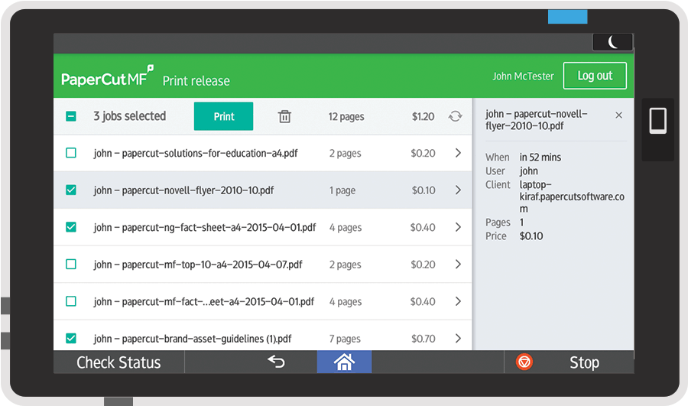The height and width of the screenshot is (406, 688).
Task: Open details chevron for brand-asset-guidelines job
Action: [x=458, y=339]
